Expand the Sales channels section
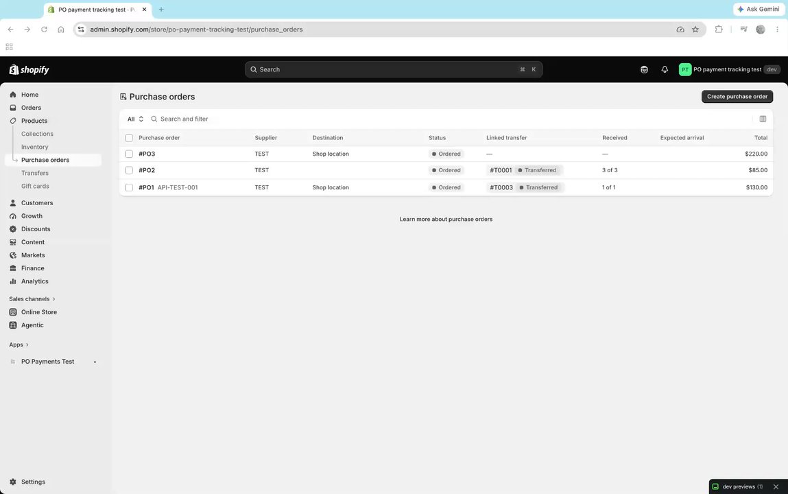The height and width of the screenshot is (494, 788). pos(32,299)
